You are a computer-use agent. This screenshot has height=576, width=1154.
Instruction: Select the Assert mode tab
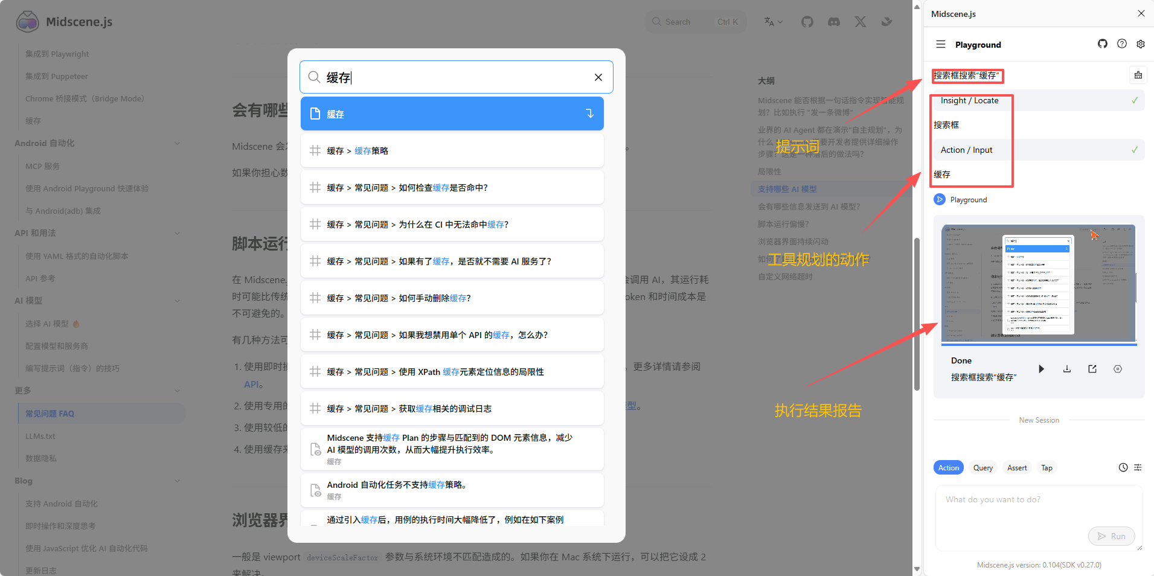(x=1017, y=468)
